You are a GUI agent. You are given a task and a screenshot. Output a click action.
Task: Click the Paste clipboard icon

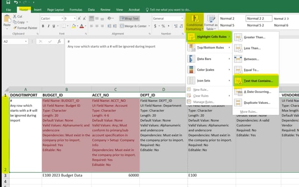[7, 19]
